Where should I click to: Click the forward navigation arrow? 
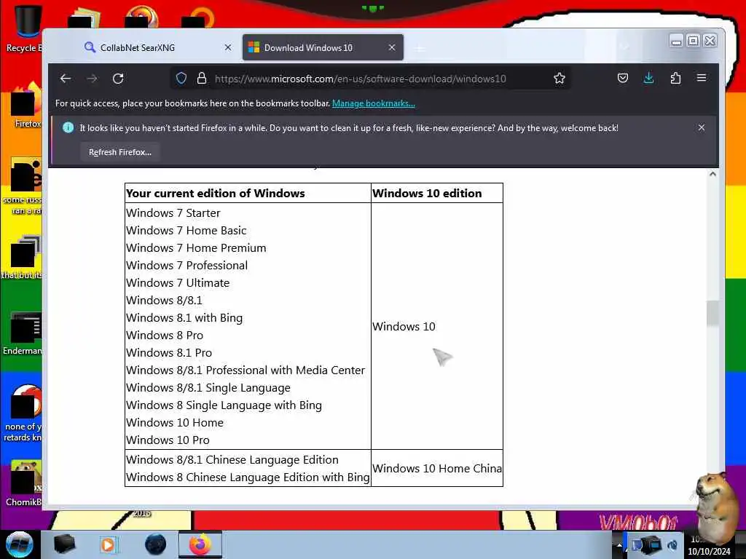click(93, 79)
